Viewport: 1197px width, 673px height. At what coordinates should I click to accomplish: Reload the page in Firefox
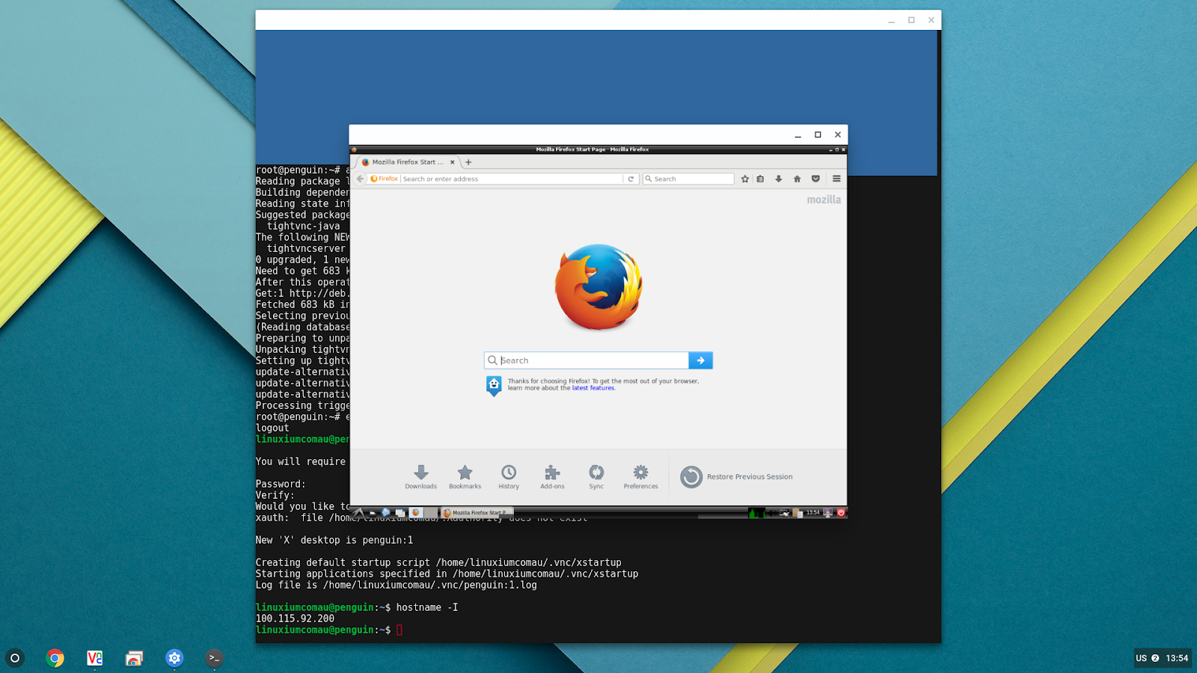[x=631, y=179]
